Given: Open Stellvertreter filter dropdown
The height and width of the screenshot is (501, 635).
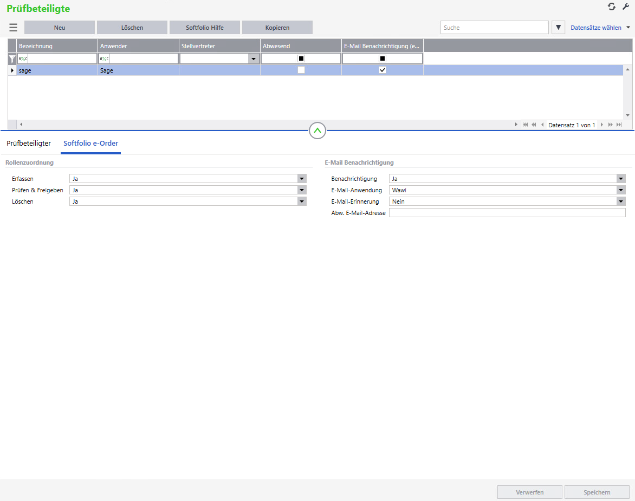Looking at the screenshot, I should pyautogui.click(x=254, y=59).
